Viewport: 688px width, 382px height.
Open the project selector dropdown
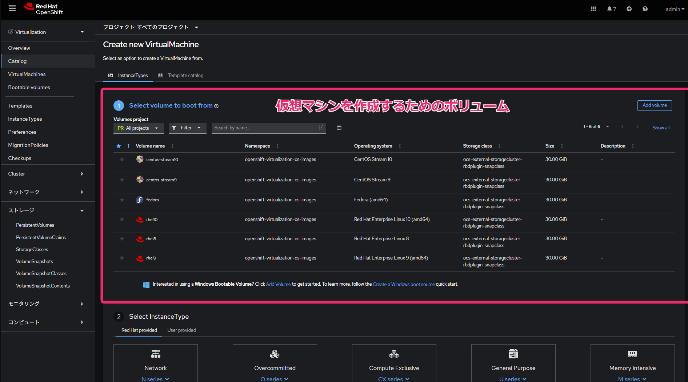(151, 27)
